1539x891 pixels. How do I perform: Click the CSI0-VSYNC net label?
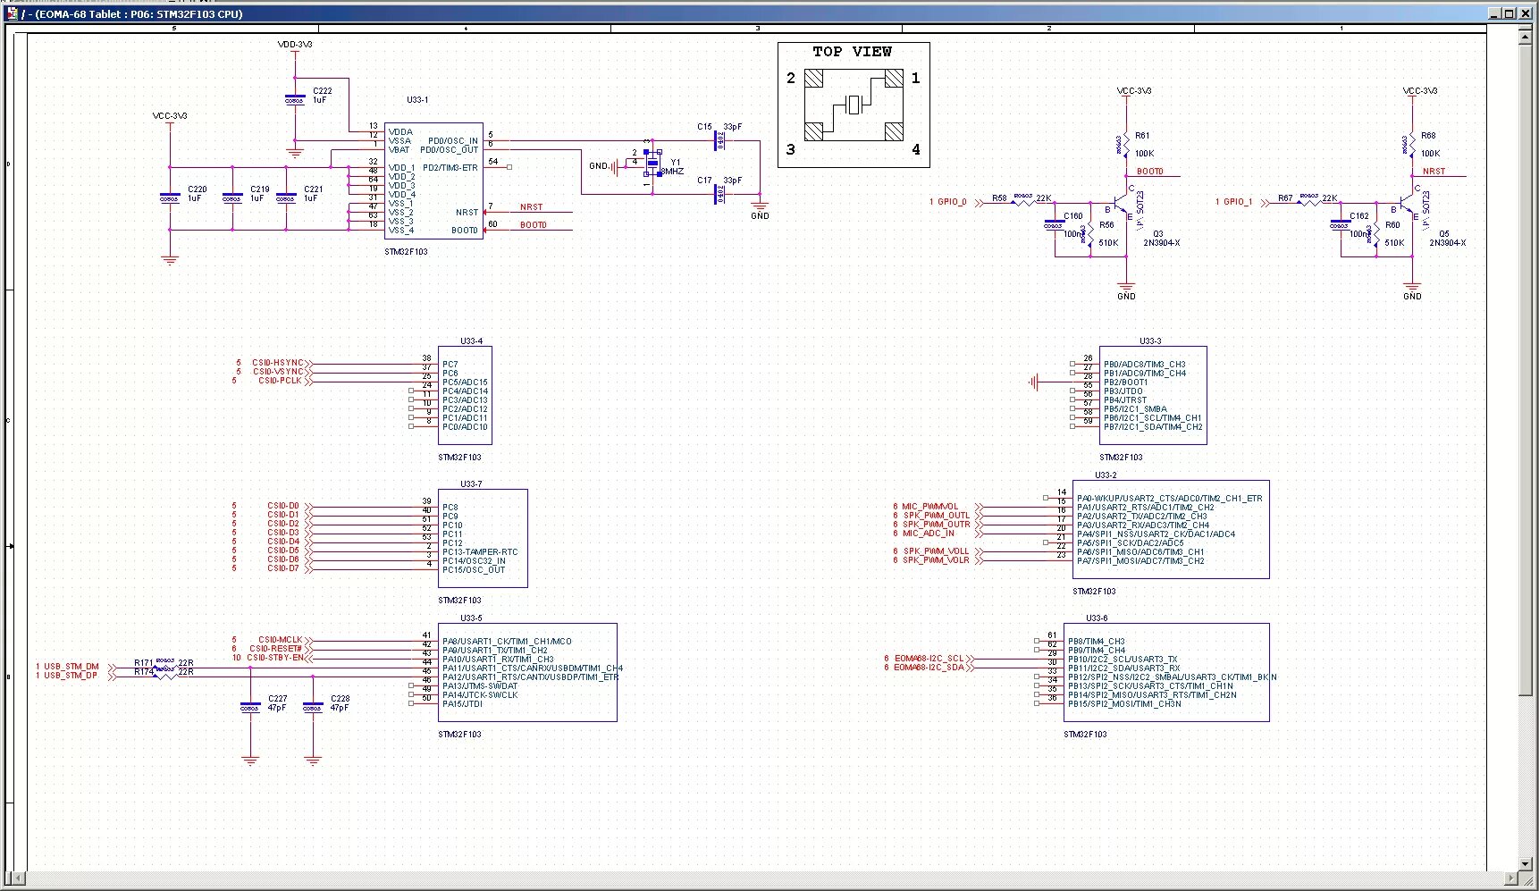click(x=278, y=372)
